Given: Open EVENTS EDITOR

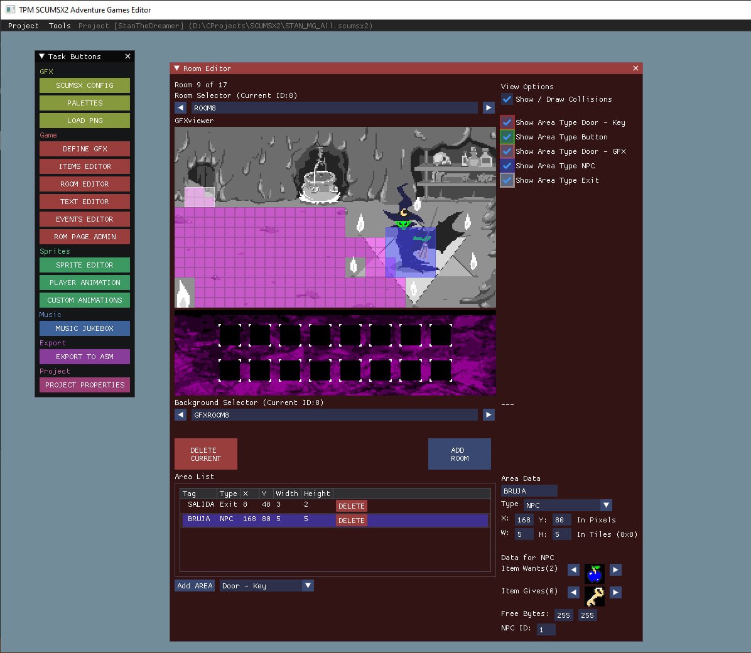Looking at the screenshot, I should click(85, 219).
